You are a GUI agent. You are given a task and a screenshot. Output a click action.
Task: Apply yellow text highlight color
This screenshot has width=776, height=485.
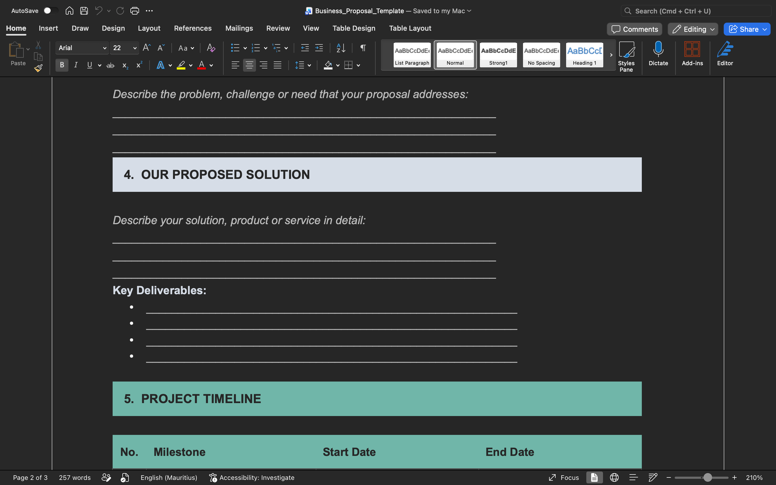[181, 65]
